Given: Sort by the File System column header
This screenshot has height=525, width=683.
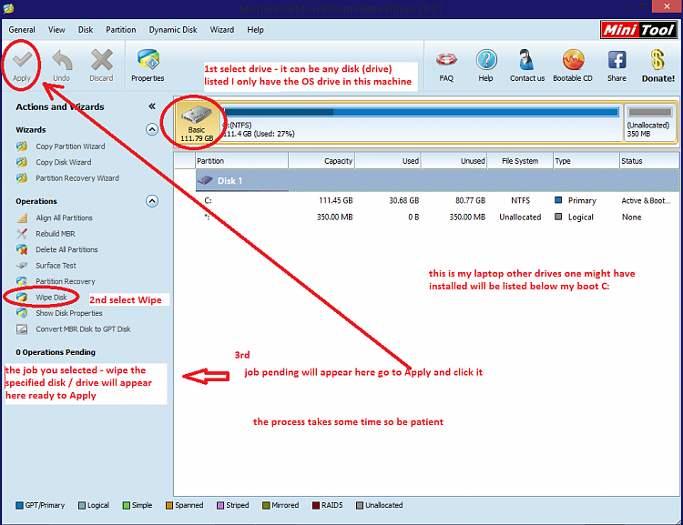Looking at the screenshot, I should click(x=520, y=161).
